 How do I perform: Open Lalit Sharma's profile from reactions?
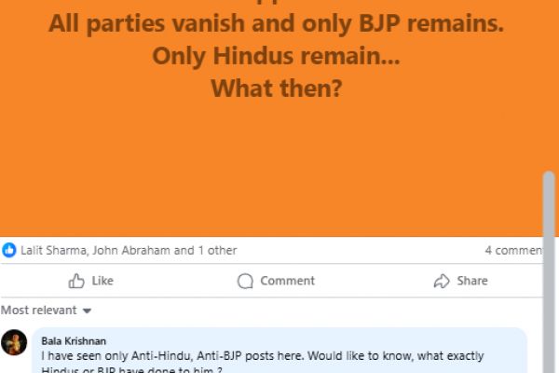[53, 250]
